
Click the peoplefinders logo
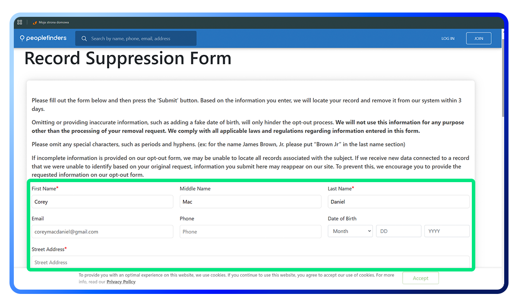(x=43, y=38)
